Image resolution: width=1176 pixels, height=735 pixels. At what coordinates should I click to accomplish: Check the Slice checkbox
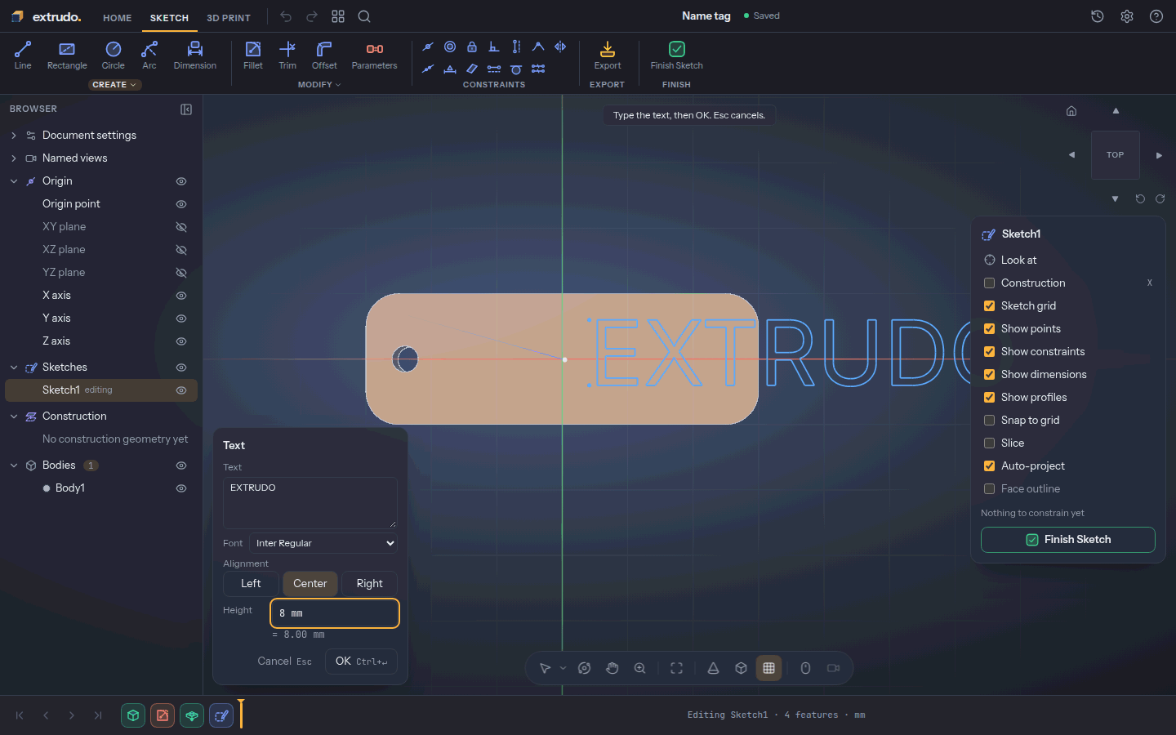click(x=989, y=443)
